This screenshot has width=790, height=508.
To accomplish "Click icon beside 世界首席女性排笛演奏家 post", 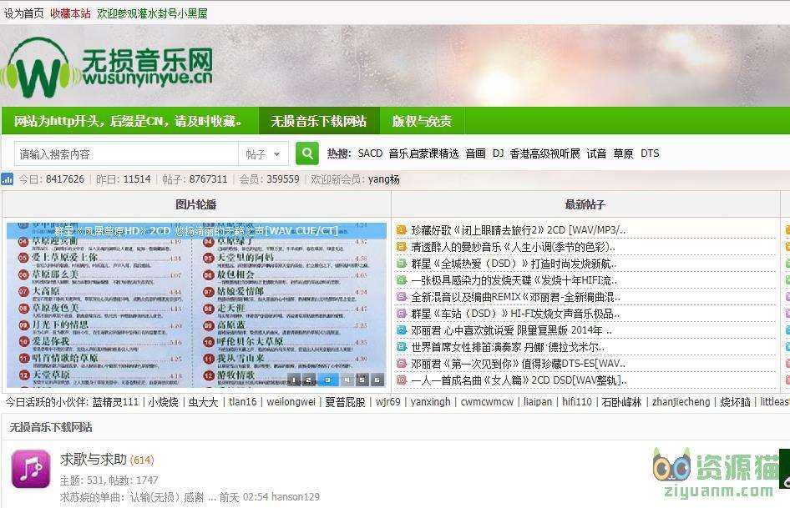I will [401, 346].
